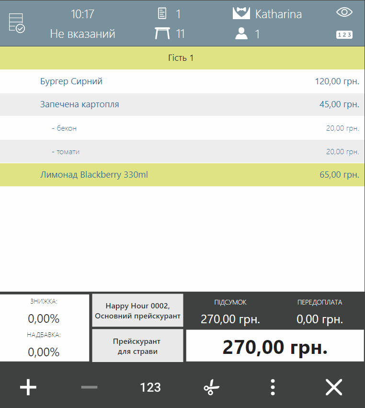Click Прейскурант для страви button
The height and width of the screenshot is (408, 365).
[137, 346]
